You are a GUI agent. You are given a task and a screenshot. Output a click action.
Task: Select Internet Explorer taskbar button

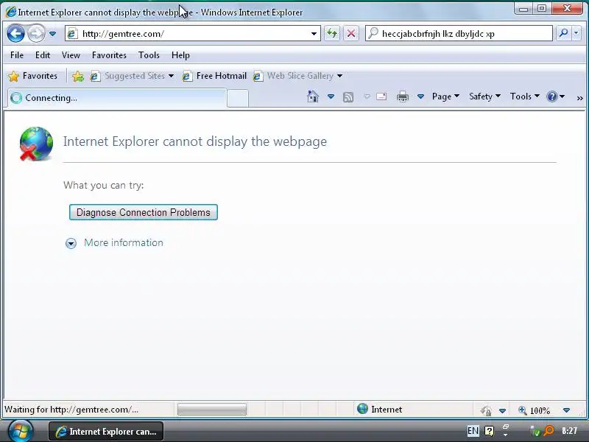(106, 432)
